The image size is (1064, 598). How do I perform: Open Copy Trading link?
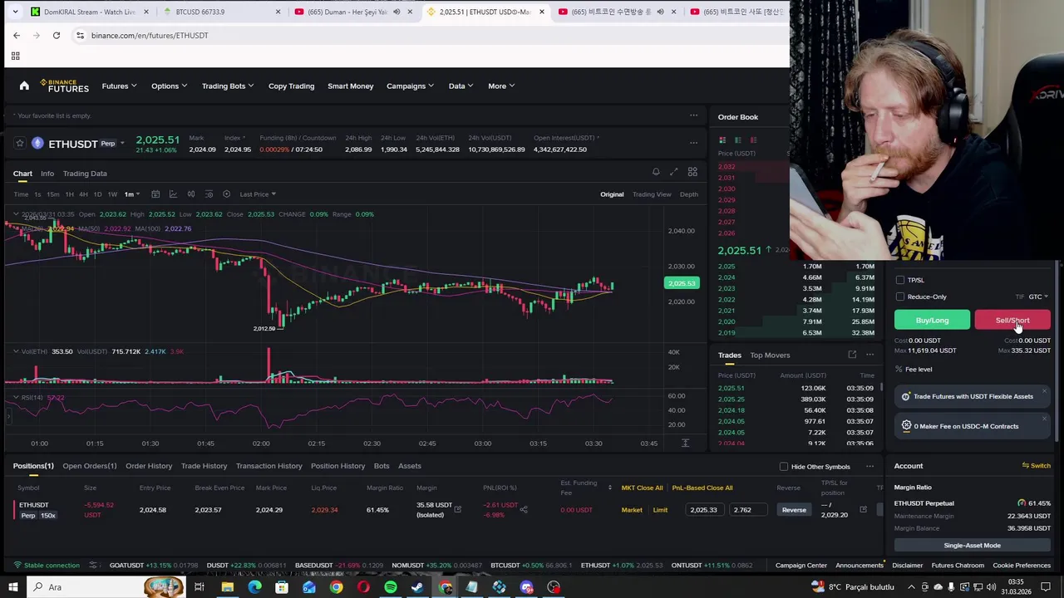point(291,86)
